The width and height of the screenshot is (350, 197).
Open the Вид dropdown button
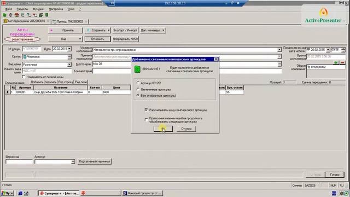(66, 39)
